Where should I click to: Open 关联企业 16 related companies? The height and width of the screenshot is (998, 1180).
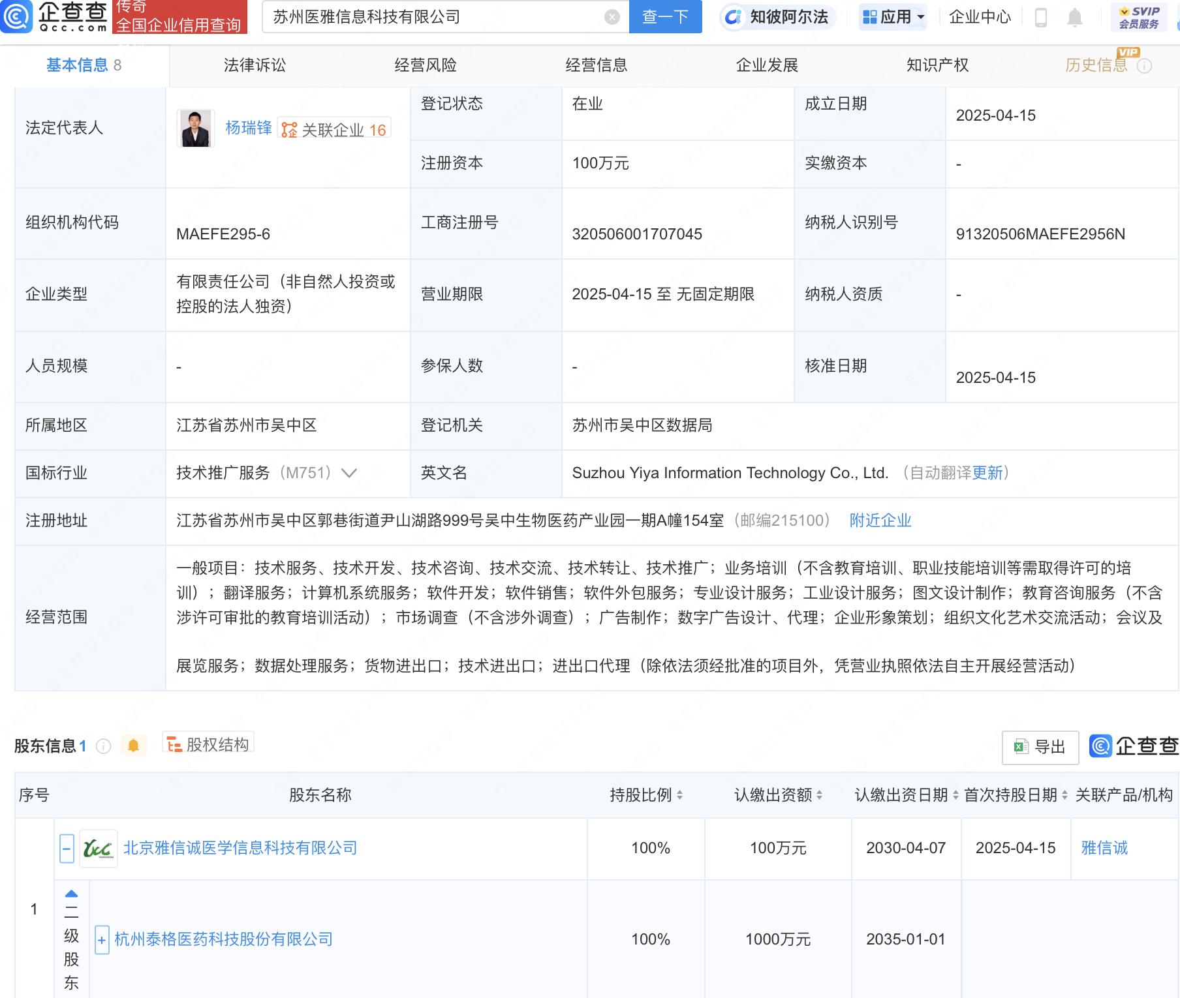coord(334,129)
